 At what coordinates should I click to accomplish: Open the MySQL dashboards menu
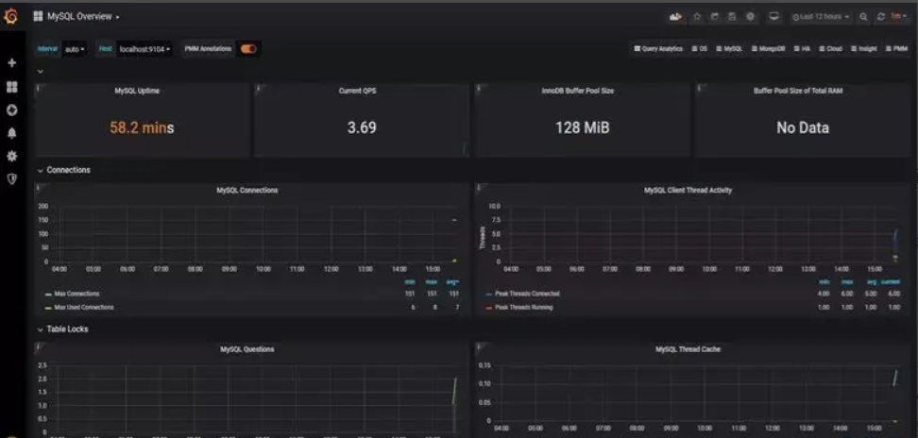[729, 49]
